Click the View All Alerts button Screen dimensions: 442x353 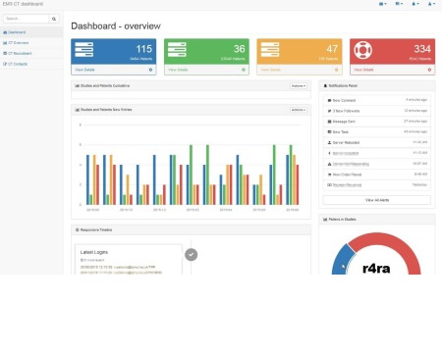coord(377,200)
